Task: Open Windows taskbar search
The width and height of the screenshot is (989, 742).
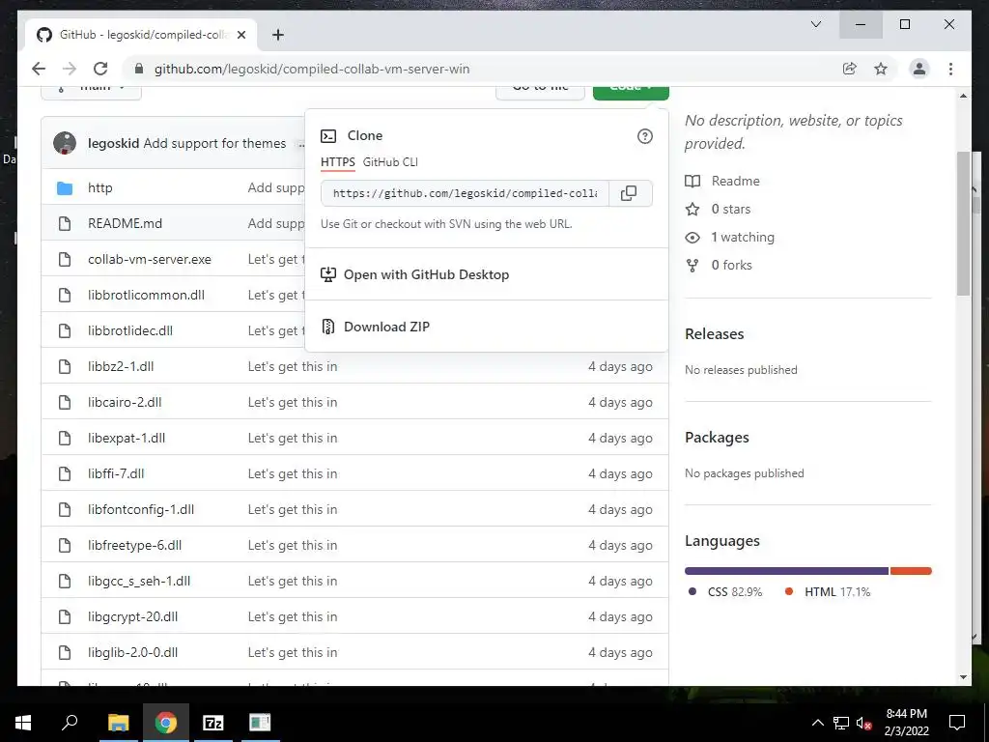Action: click(70, 723)
